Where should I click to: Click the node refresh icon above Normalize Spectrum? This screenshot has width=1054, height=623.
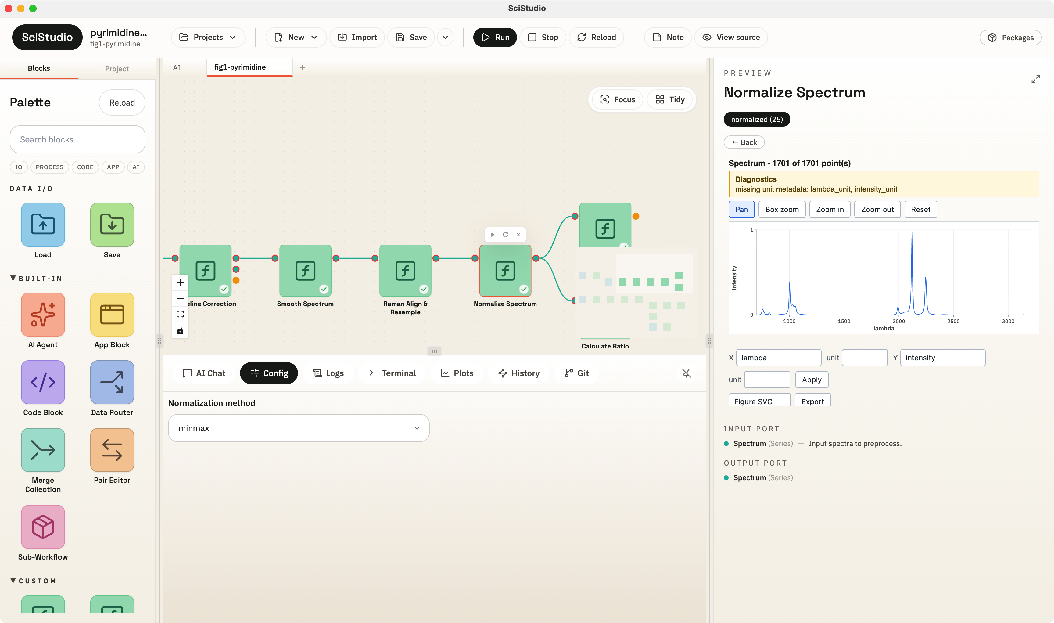506,235
